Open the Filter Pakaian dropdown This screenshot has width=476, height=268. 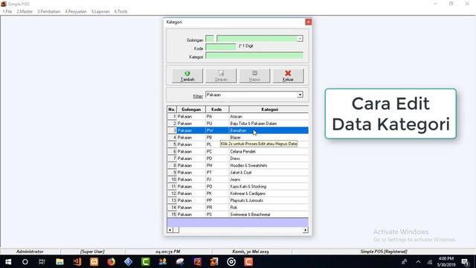tap(300, 95)
